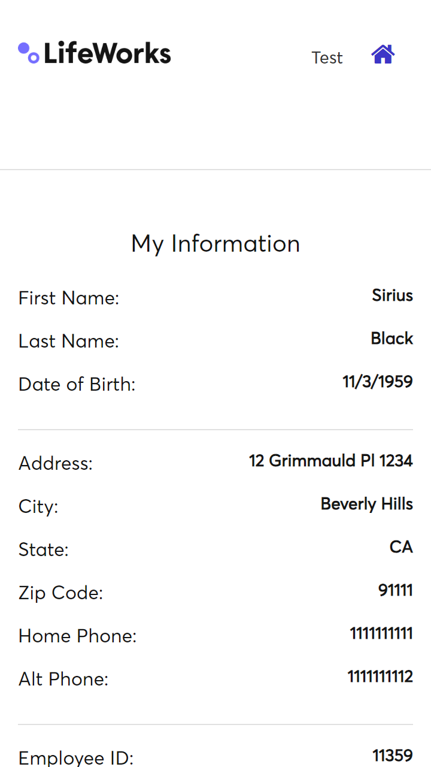The image size is (431, 767).
Task: Click the state value CA
Action: [x=400, y=547]
